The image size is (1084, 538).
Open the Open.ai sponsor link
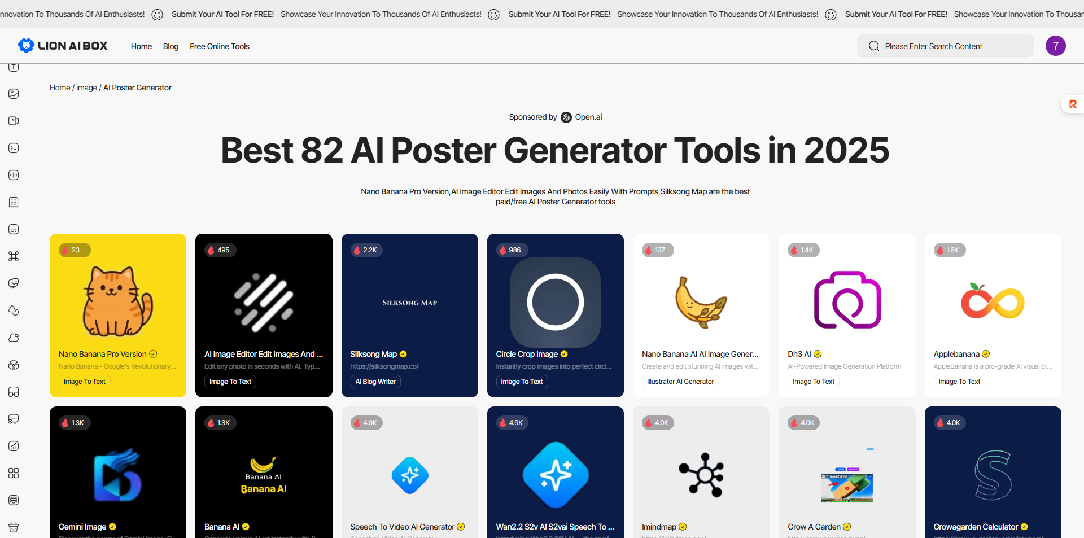(588, 117)
